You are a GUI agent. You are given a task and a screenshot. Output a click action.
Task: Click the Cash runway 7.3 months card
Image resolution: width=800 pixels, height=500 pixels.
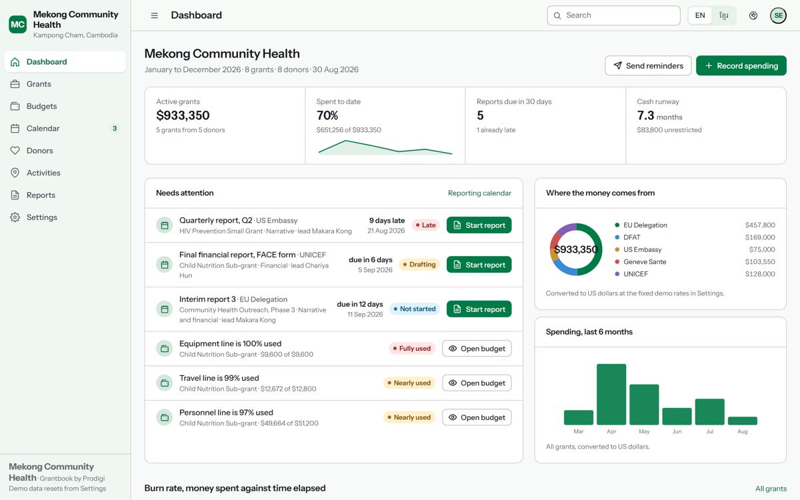pyautogui.click(x=706, y=125)
